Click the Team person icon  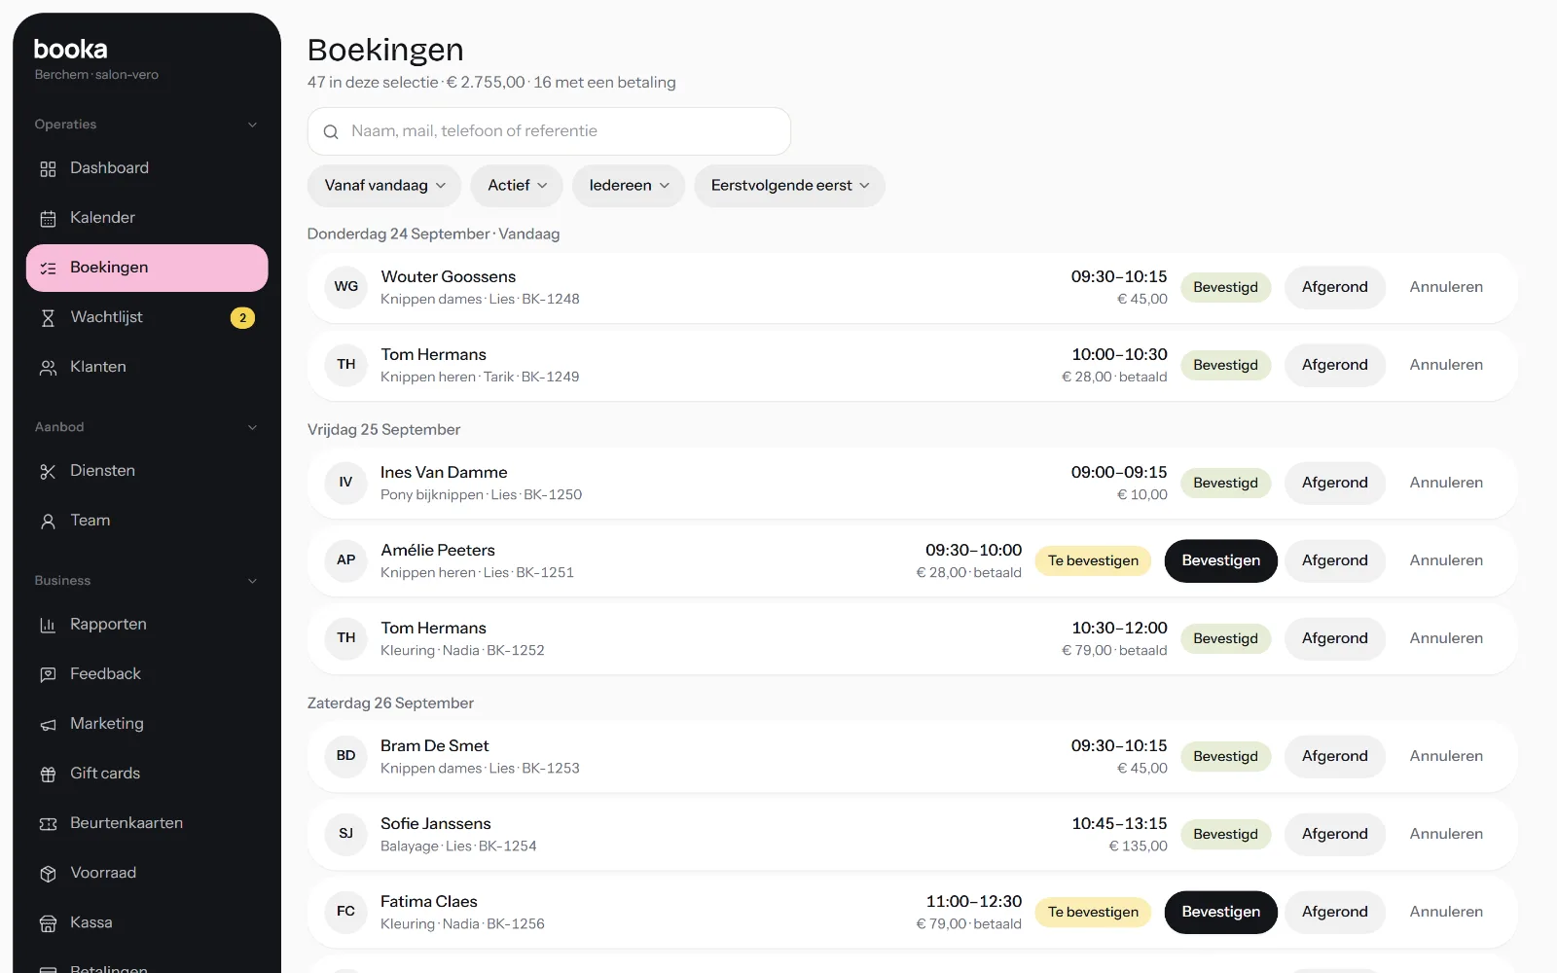point(48,521)
